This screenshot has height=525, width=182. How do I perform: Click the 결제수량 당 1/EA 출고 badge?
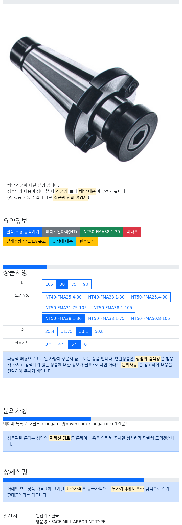tap(26, 241)
